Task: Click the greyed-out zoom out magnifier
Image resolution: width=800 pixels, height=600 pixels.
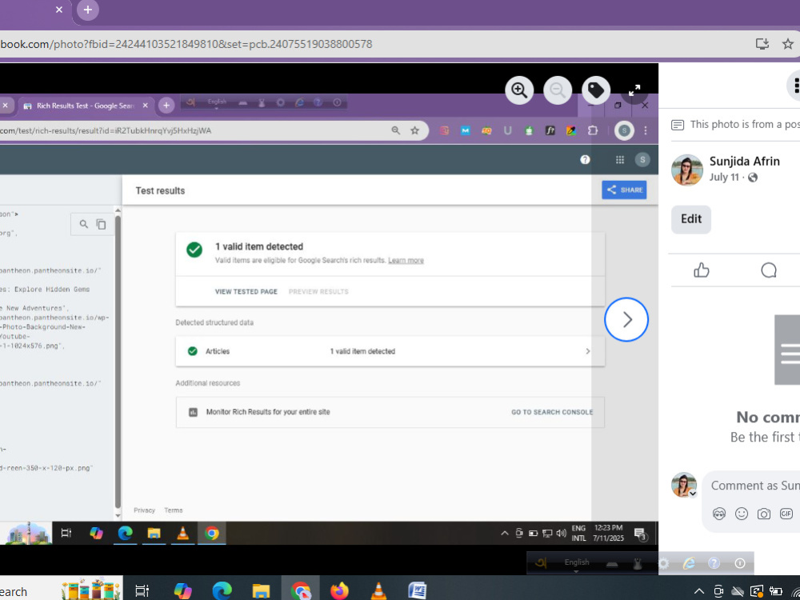Action: click(557, 90)
